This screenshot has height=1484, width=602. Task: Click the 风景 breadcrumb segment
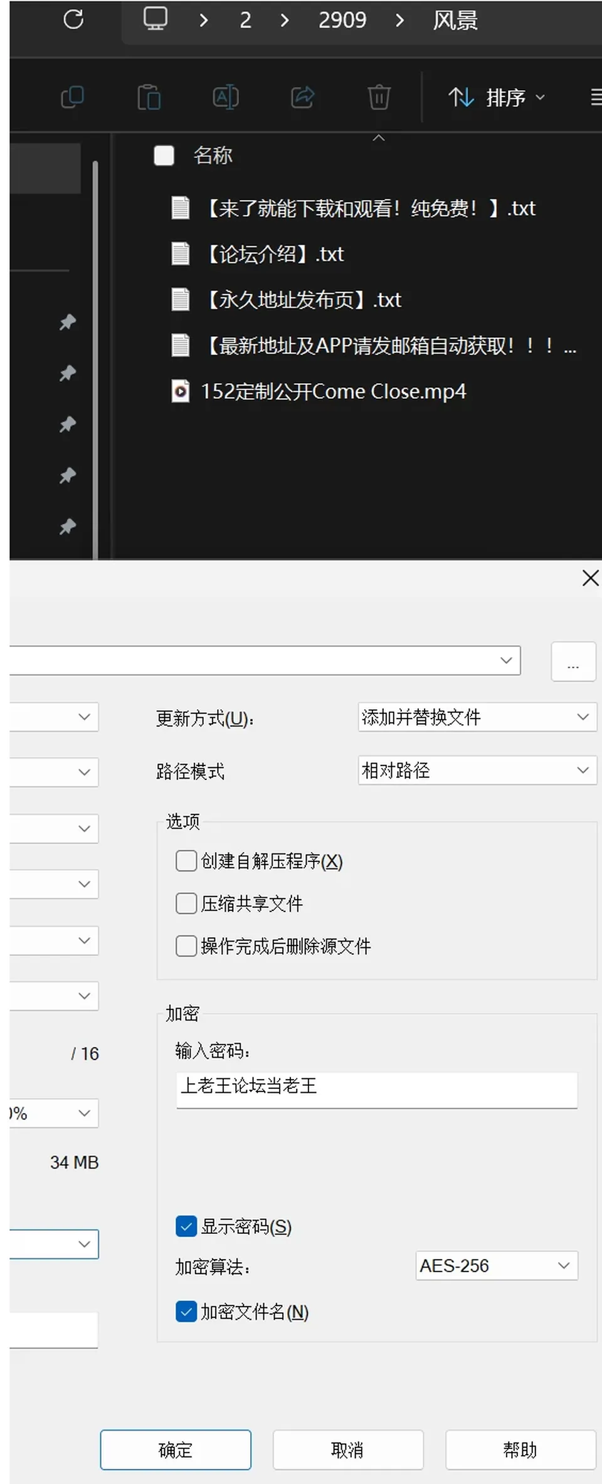455,20
